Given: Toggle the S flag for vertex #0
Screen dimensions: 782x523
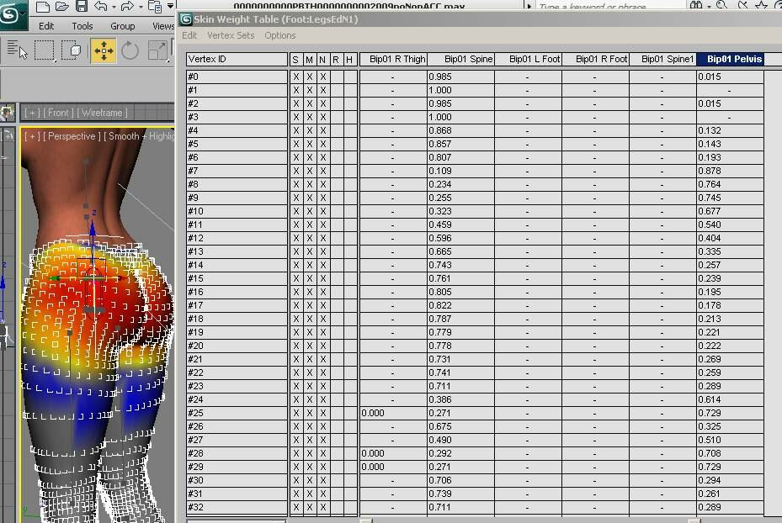Looking at the screenshot, I should tap(295, 77).
